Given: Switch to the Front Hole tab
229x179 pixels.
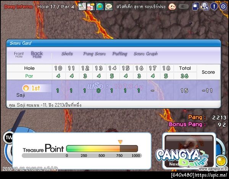Looking at the screenshot, I should coord(19,55).
